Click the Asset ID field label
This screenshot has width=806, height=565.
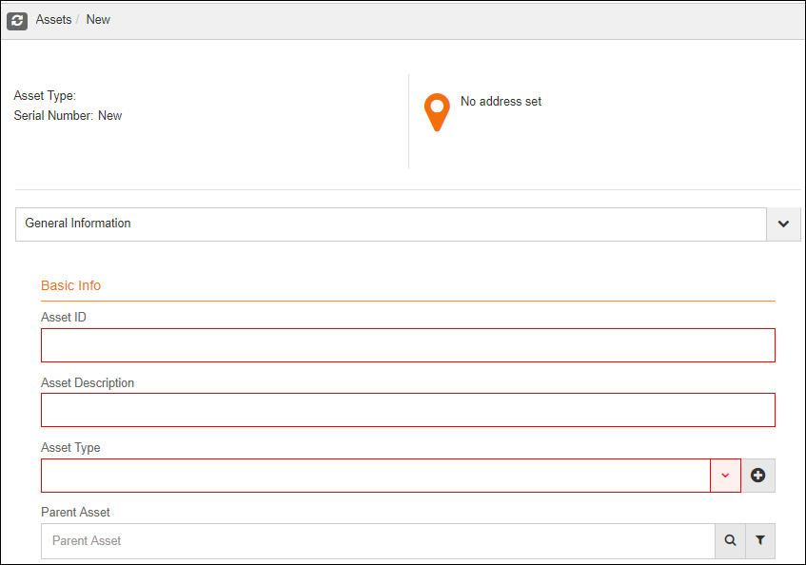64,318
